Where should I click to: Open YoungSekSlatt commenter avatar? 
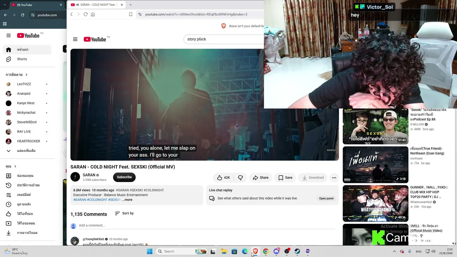click(75, 241)
